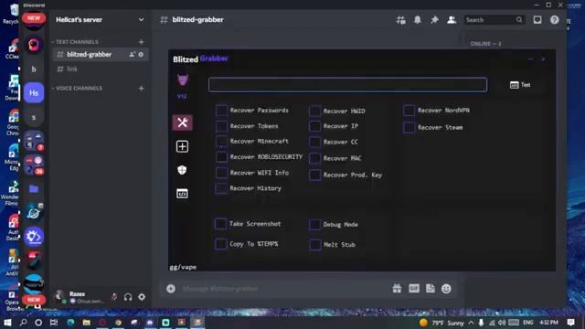Toggle Recover Passwords checkbox
Screen dimensions: 585x329
click(221, 111)
